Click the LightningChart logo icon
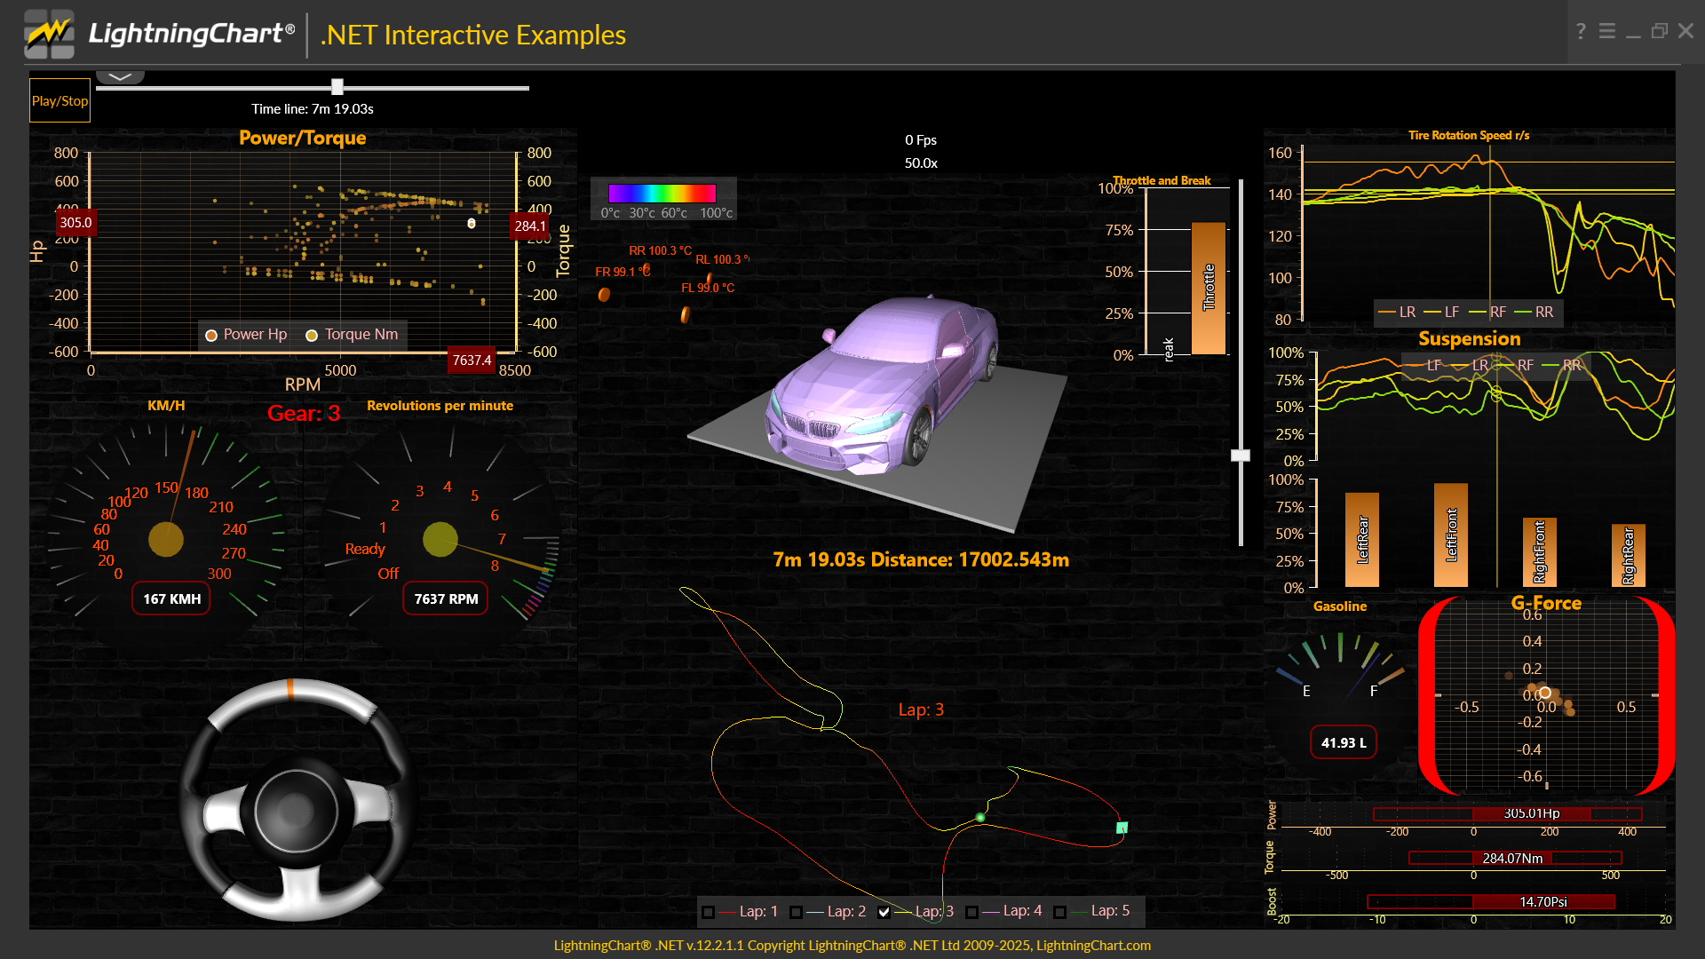The image size is (1705, 959). (50, 34)
